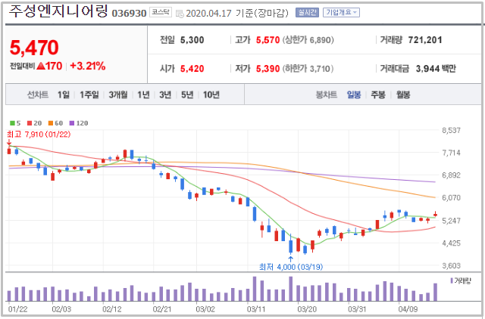Viewport: 485px width, 319px height.
Task: Click the last volume bar on the right
Action: click(436, 292)
